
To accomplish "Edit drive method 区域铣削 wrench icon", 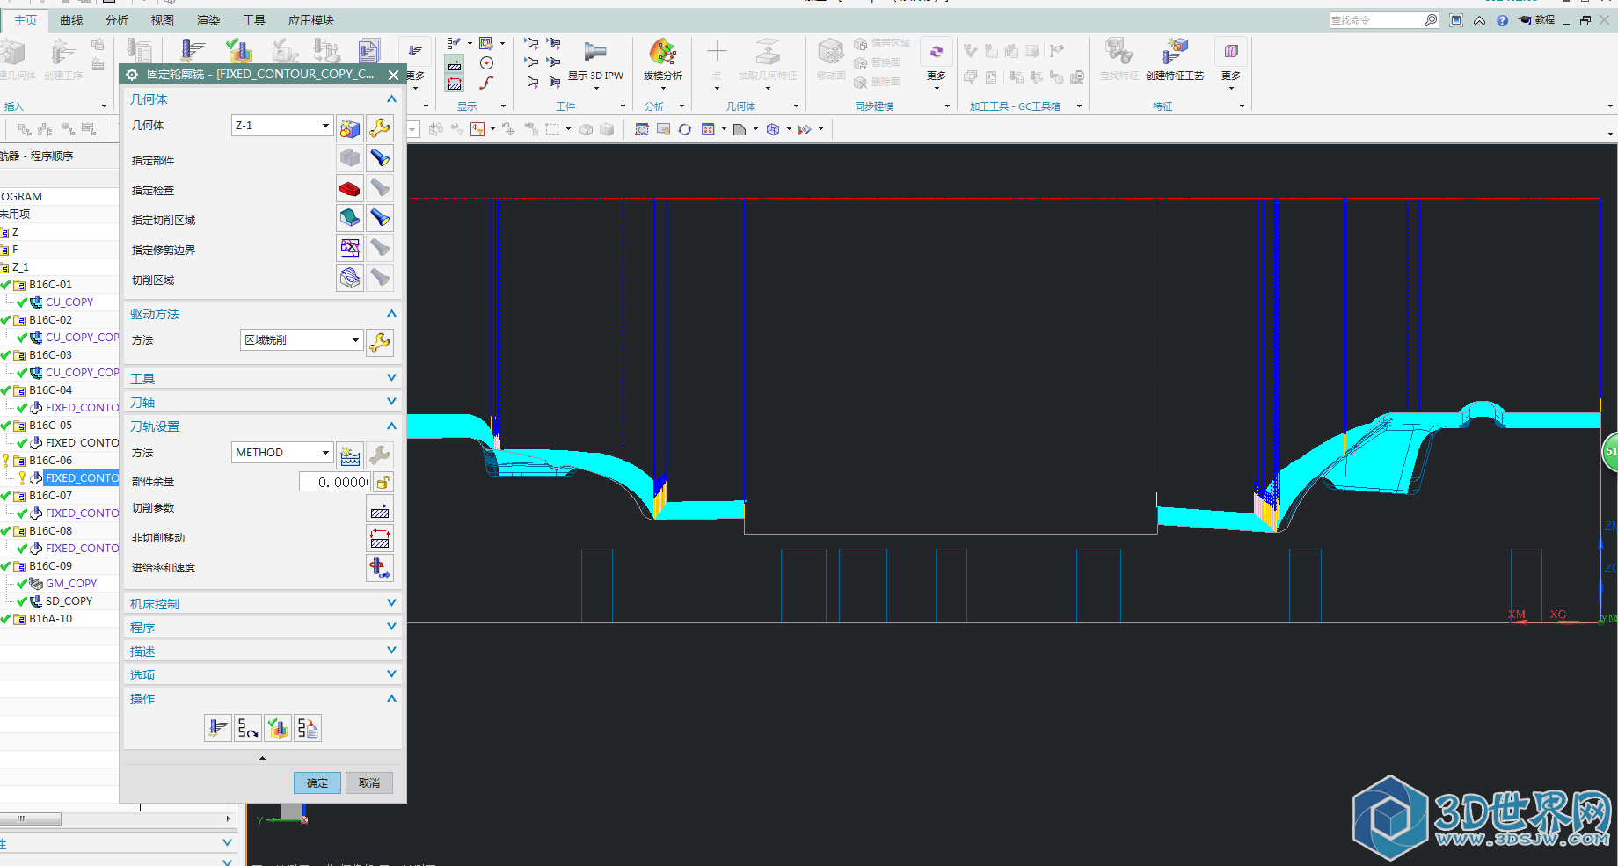I will point(380,342).
